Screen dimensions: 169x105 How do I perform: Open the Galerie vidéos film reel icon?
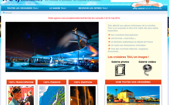coord(147,70)
